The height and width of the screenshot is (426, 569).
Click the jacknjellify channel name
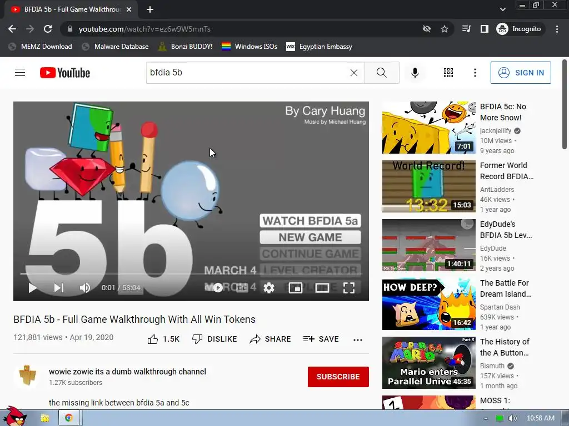coord(495,131)
